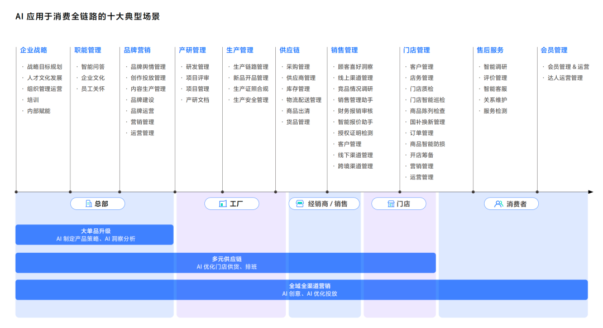Click the 多元供应链 blue bar
Image resolution: width=603 pixels, height=328 pixels.
point(226,263)
